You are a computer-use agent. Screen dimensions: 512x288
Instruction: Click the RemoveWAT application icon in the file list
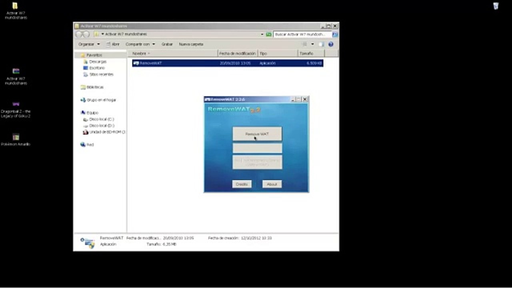point(136,63)
